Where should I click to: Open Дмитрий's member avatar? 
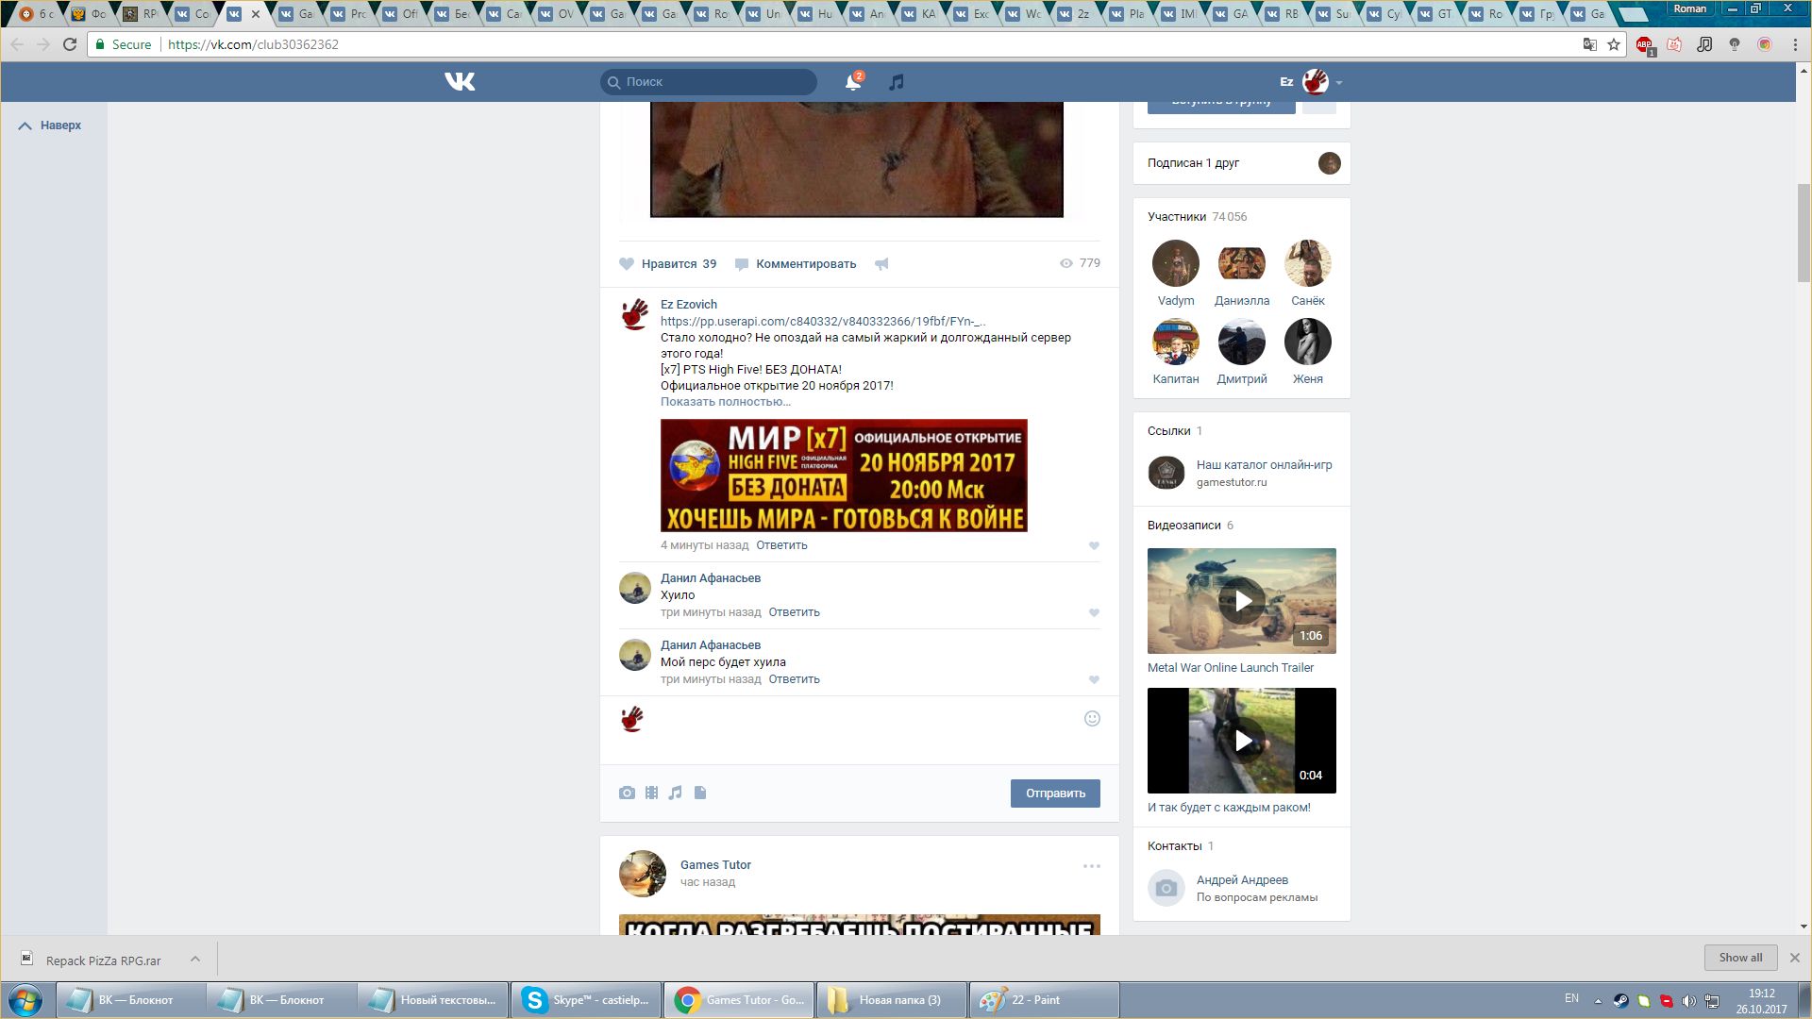(x=1242, y=342)
